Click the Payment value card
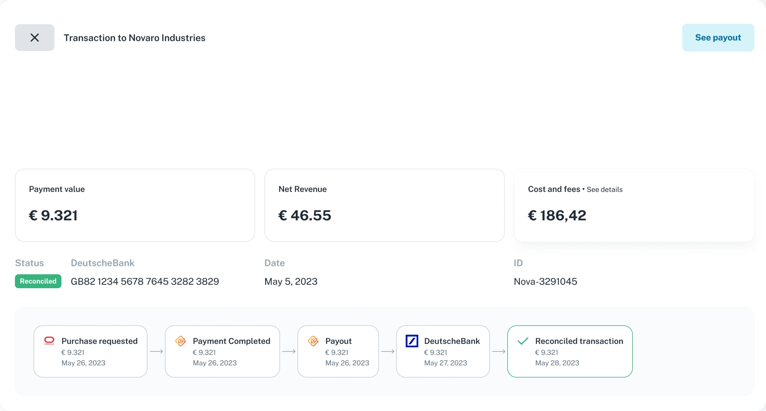766x411 pixels. click(x=135, y=205)
